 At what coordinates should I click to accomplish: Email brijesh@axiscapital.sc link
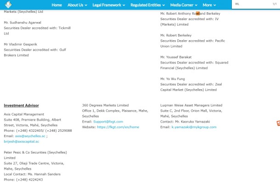coord(22,142)
